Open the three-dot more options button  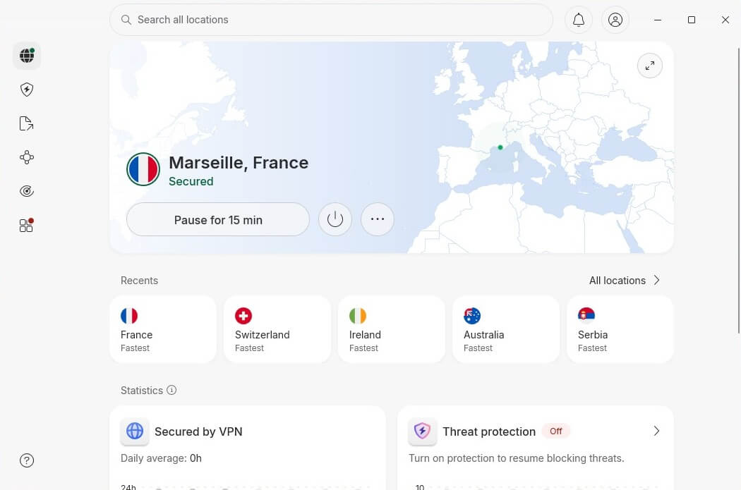377,219
